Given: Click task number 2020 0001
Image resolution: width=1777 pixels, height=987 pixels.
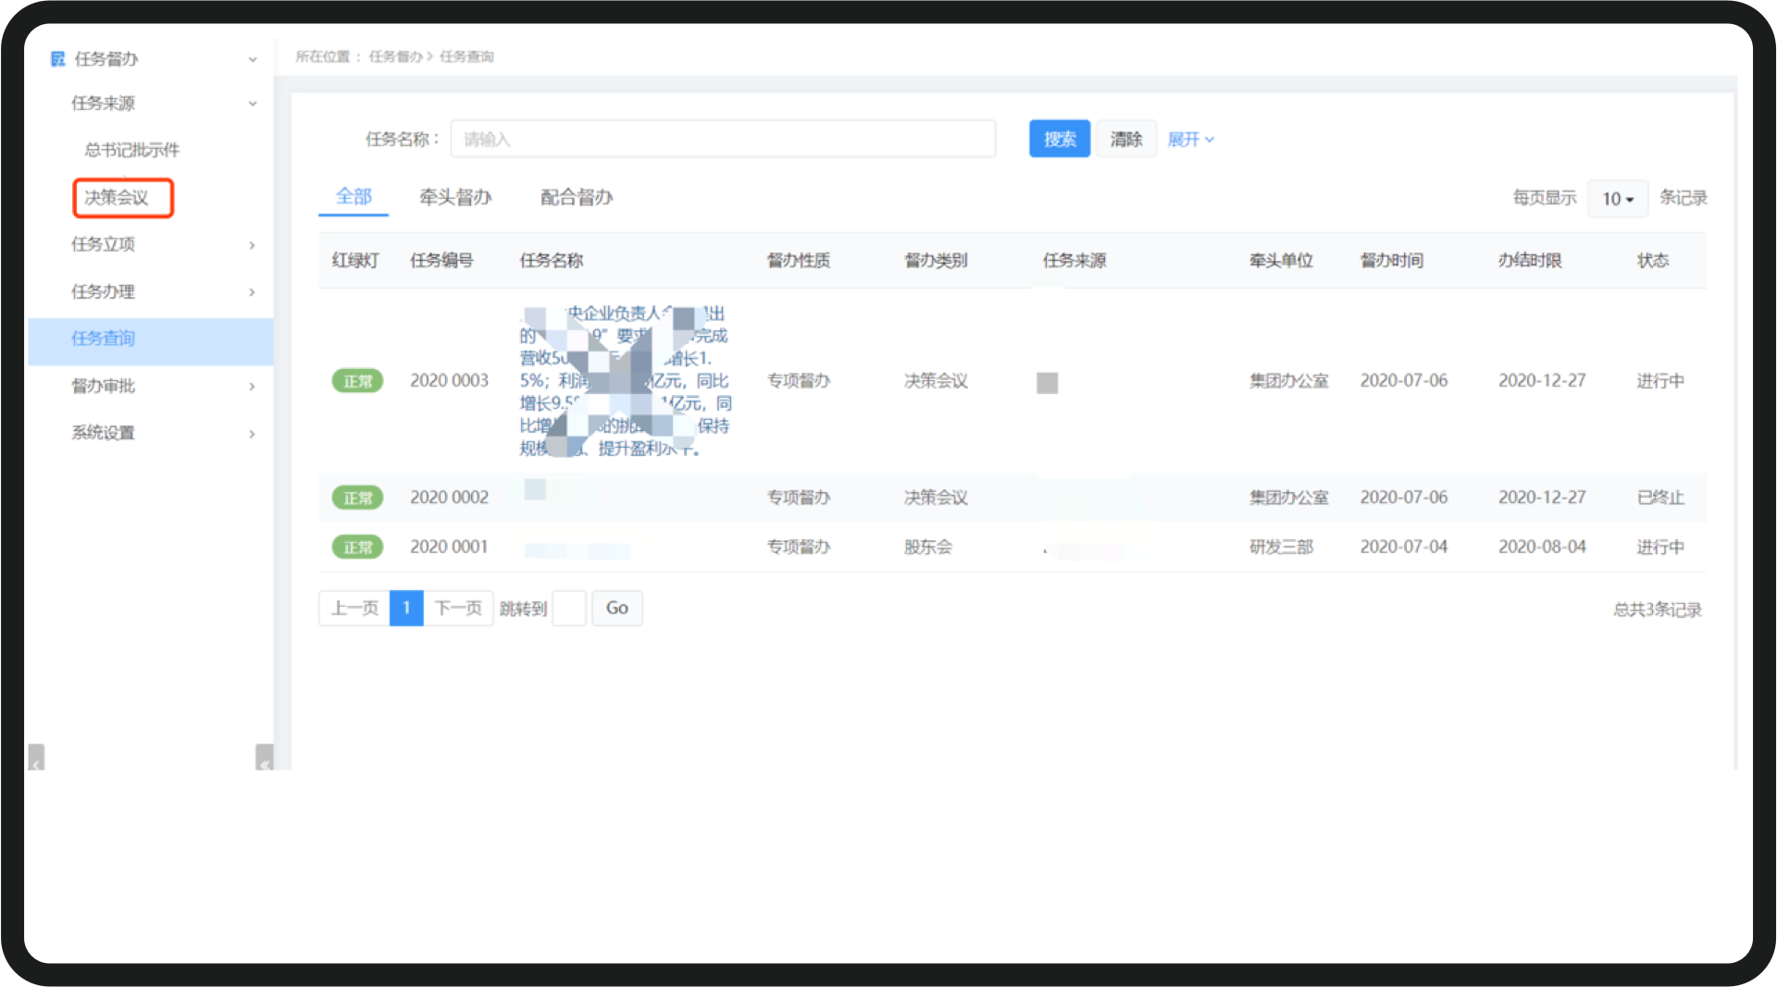Looking at the screenshot, I should pyautogui.click(x=449, y=548).
